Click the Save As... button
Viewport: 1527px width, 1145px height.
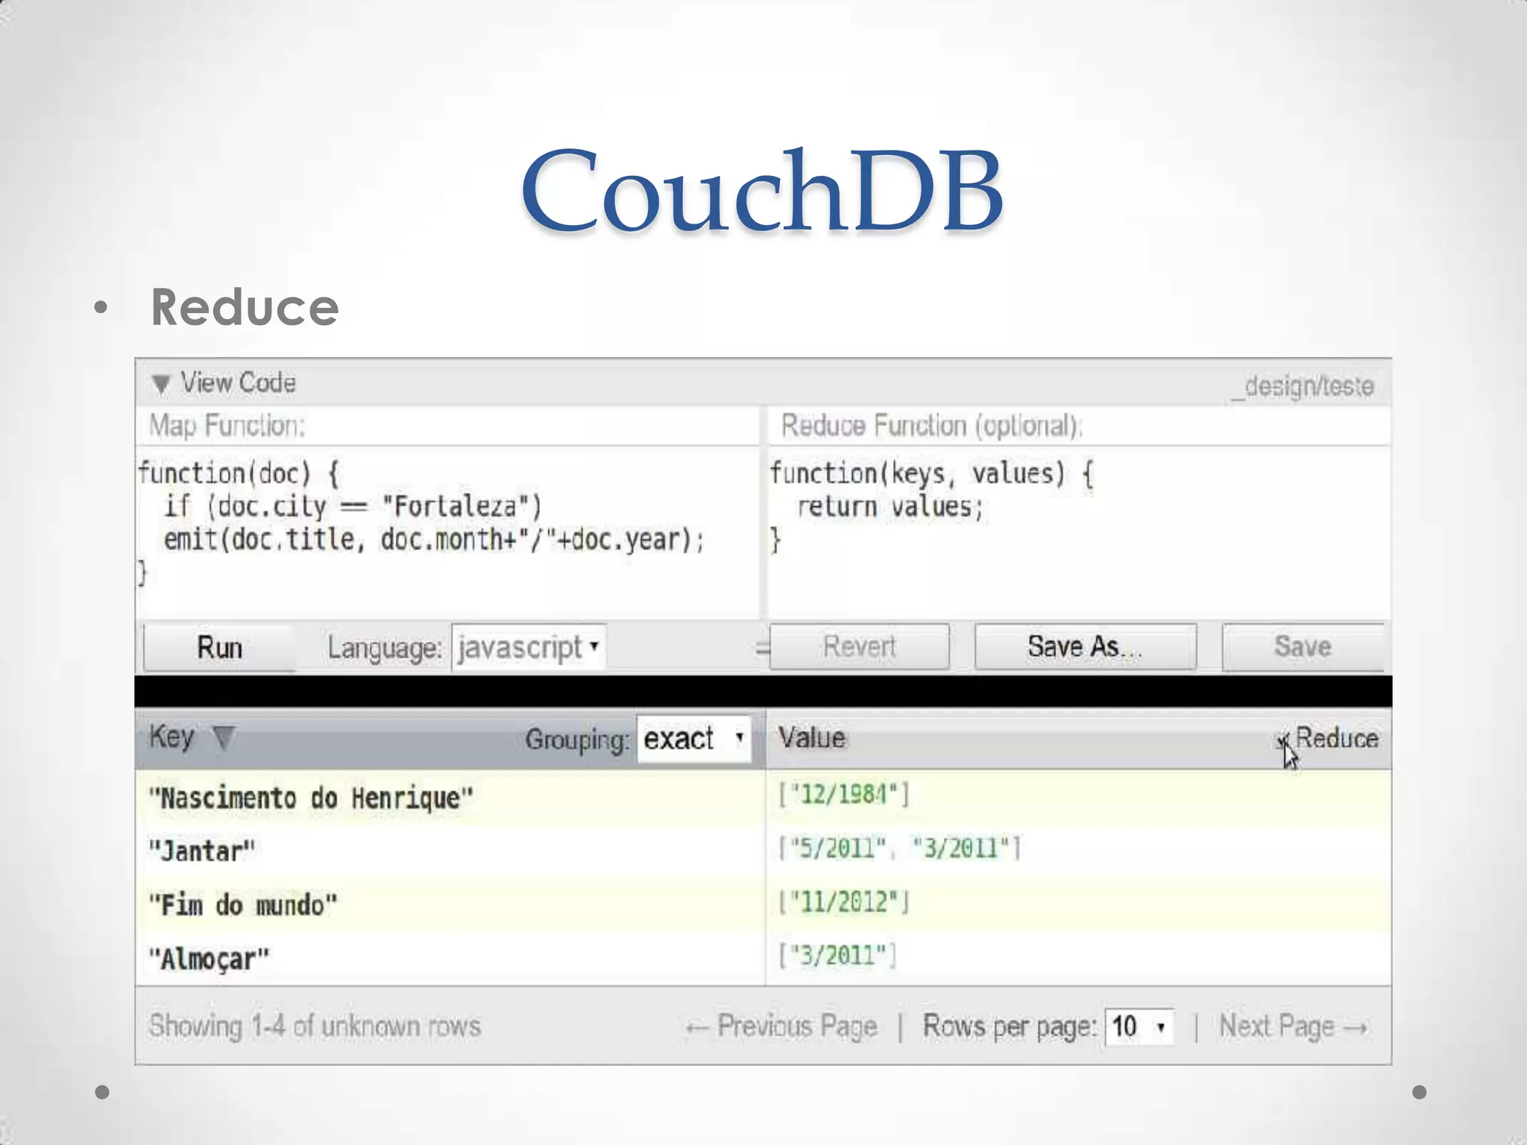point(1085,646)
